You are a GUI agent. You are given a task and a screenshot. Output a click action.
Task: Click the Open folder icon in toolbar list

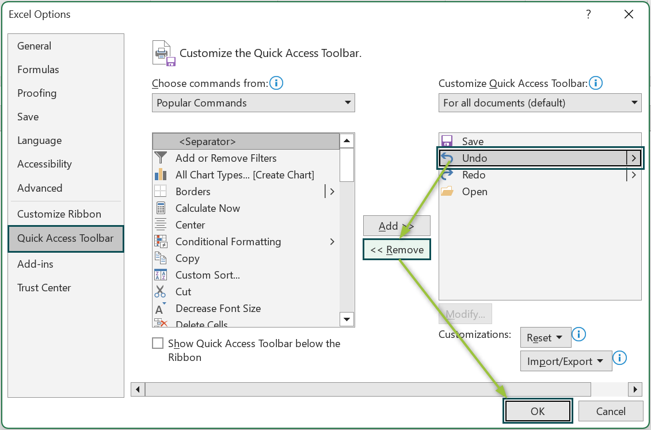pyautogui.click(x=447, y=191)
